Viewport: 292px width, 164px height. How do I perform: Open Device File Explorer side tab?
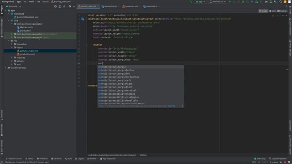coord(290,144)
